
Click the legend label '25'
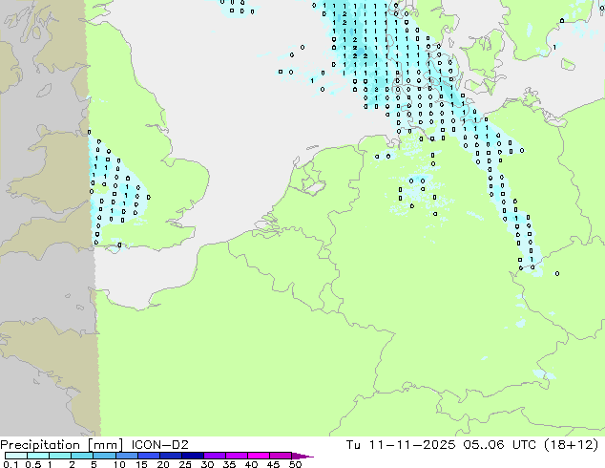[185, 464]
